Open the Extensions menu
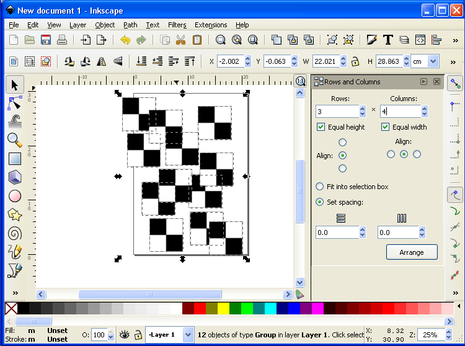465x346 pixels. point(211,25)
